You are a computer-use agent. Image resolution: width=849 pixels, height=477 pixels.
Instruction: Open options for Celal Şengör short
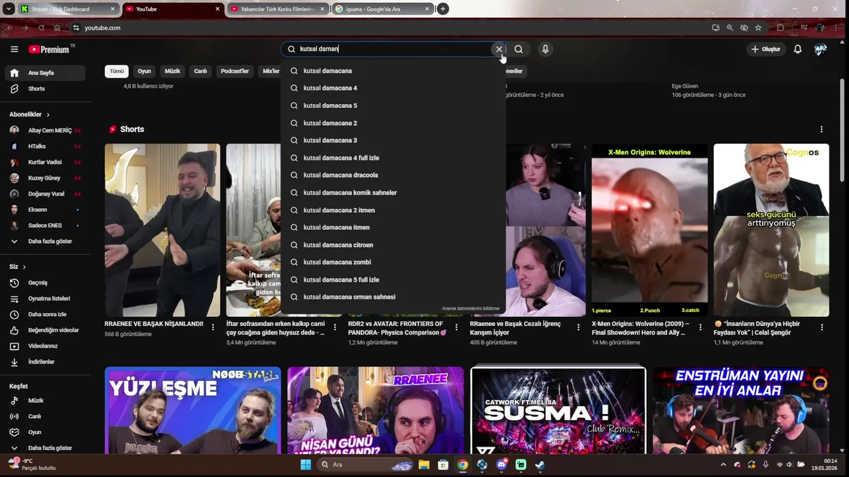(x=822, y=327)
